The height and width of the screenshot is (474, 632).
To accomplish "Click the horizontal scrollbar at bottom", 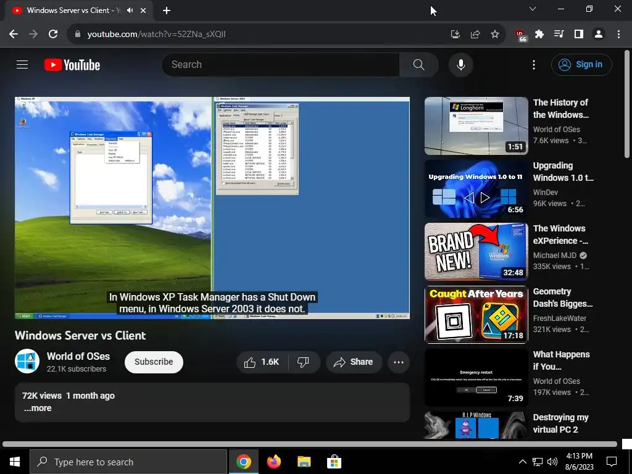I will pos(310,444).
